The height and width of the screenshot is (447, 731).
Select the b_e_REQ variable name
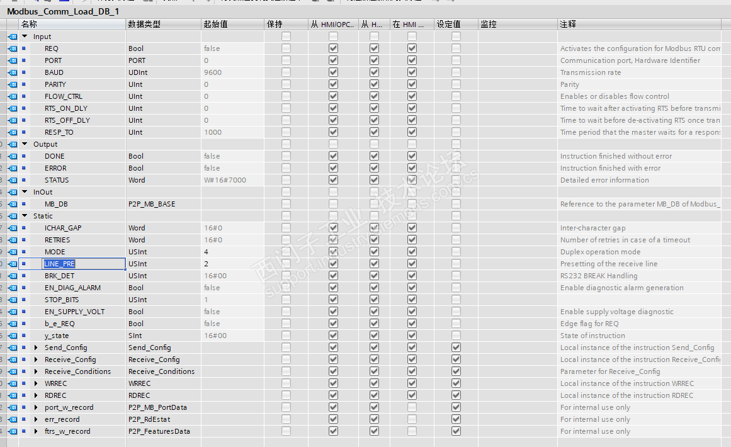click(60, 324)
